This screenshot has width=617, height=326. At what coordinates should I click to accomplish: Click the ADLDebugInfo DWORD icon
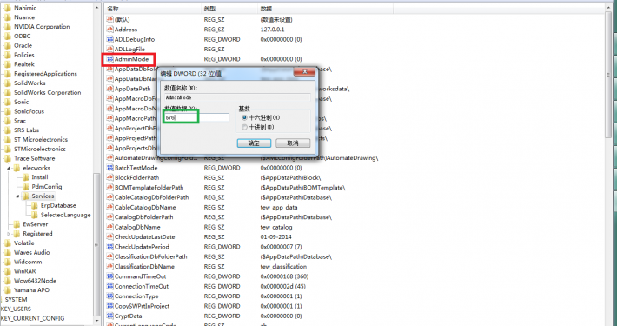110,39
